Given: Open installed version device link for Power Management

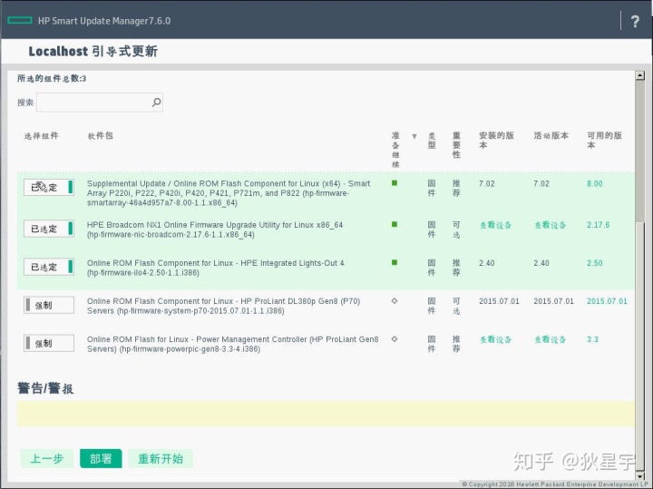Looking at the screenshot, I should (495, 339).
